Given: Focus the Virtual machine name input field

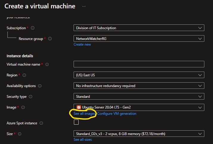Looking at the screenshot, I should 139,64.
